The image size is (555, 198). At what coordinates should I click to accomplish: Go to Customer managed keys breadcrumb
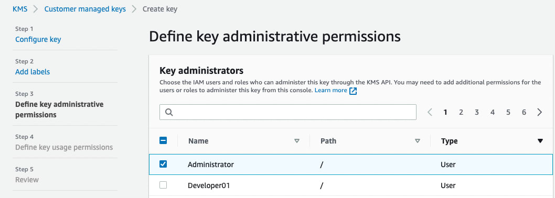point(85,9)
